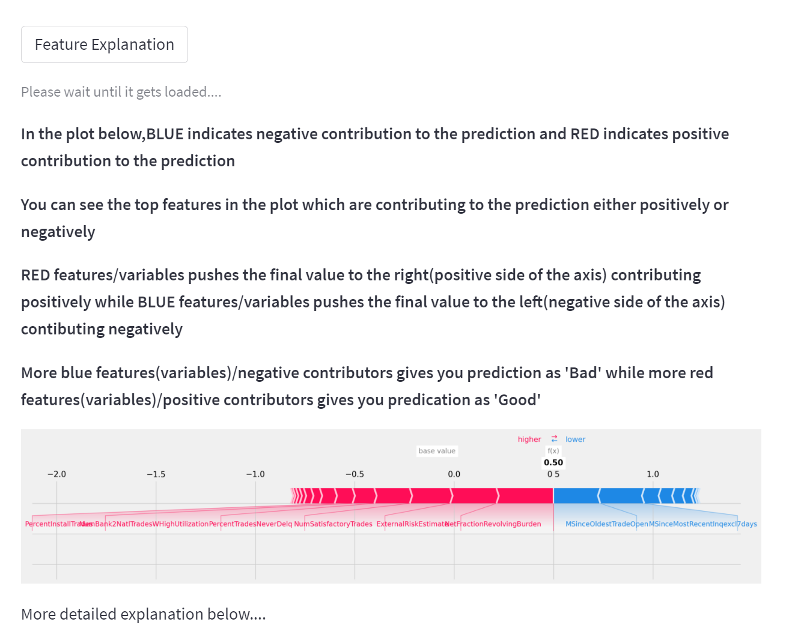Viewport: 801px width, 628px height.
Task: Collapse the base value label box
Action: click(437, 450)
